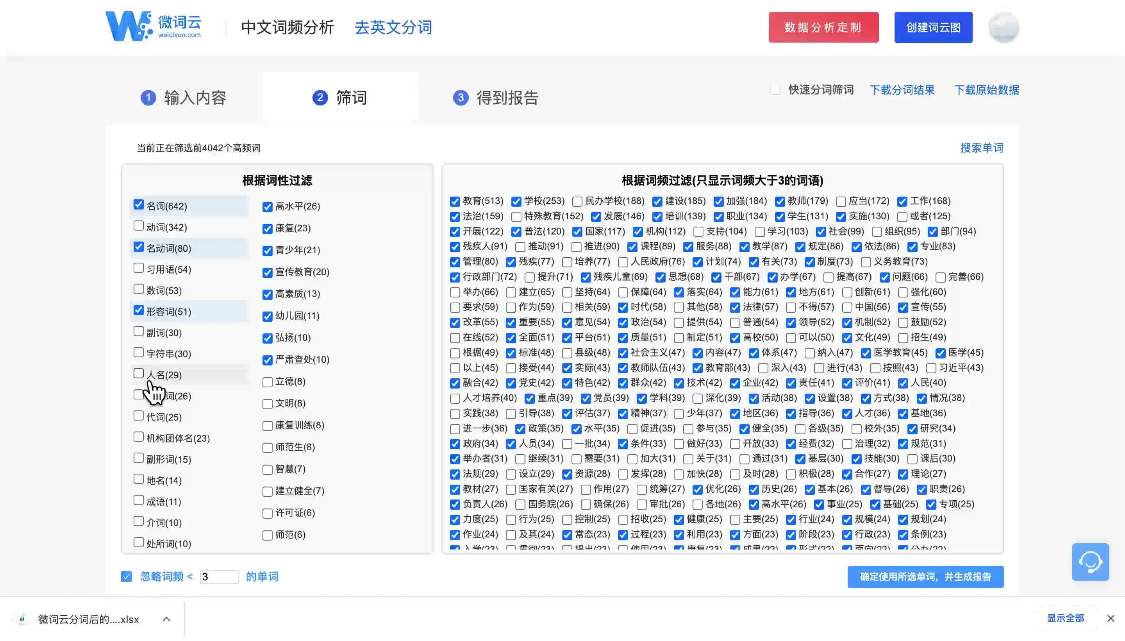Uncheck the word 医学教育(45)

(866, 353)
